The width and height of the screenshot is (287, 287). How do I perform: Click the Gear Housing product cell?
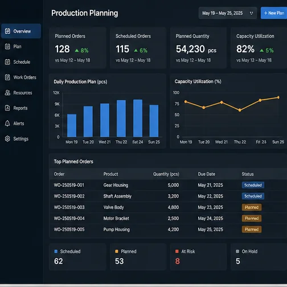(x=116, y=185)
